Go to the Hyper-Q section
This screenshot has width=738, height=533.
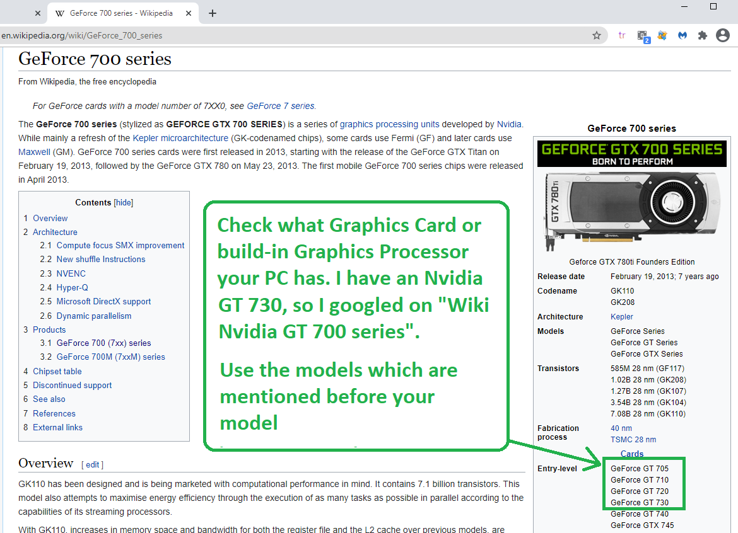click(72, 287)
